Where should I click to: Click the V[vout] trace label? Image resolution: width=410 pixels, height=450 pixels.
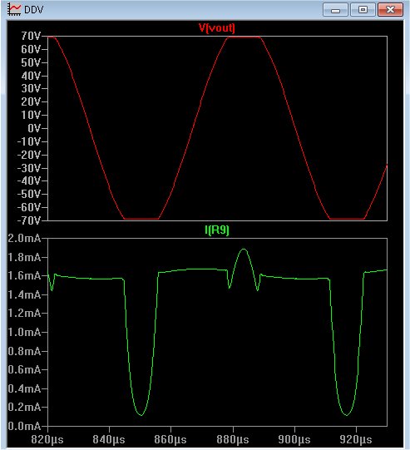coord(216,28)
